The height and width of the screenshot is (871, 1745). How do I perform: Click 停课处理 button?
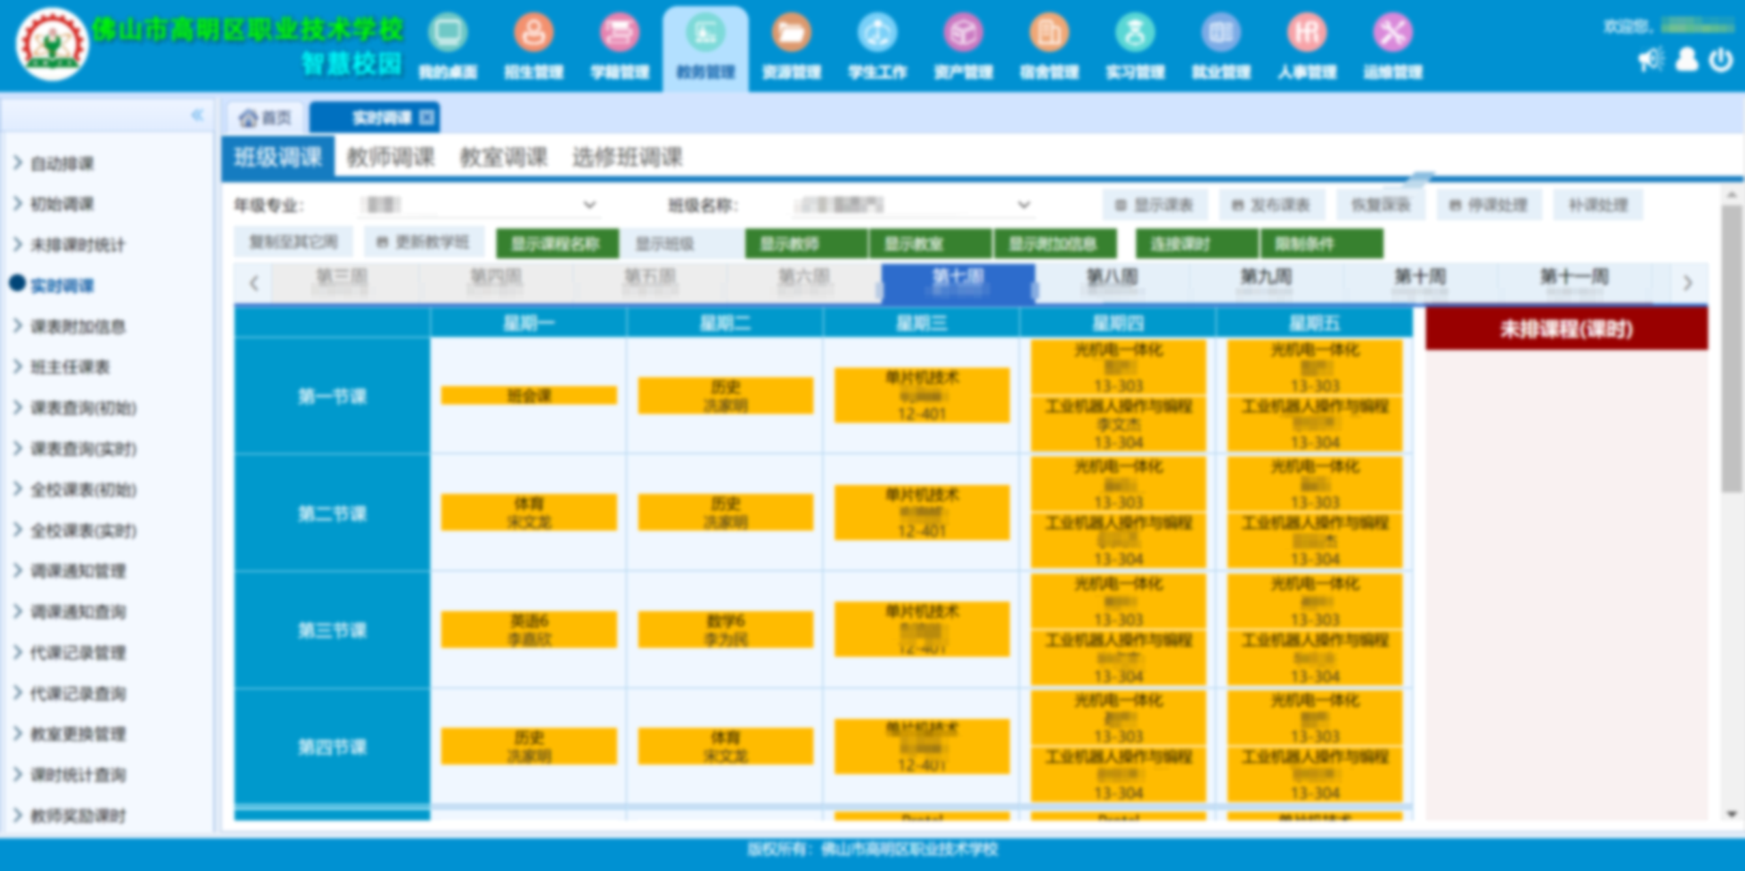click(1490, 205)
